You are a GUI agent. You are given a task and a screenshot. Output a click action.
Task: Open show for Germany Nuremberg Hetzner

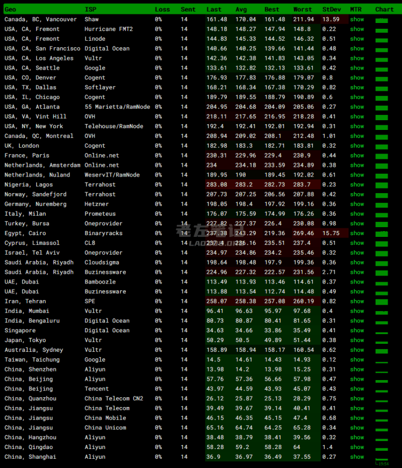point(357,204)
